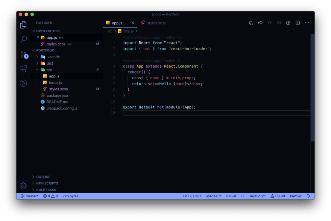Click the window's green maximize button

(x=32, y=14)
